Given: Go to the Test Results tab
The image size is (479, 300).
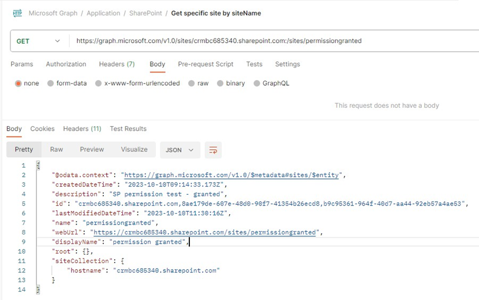Looking at the screenshot, I should click(x=128, y=129).
